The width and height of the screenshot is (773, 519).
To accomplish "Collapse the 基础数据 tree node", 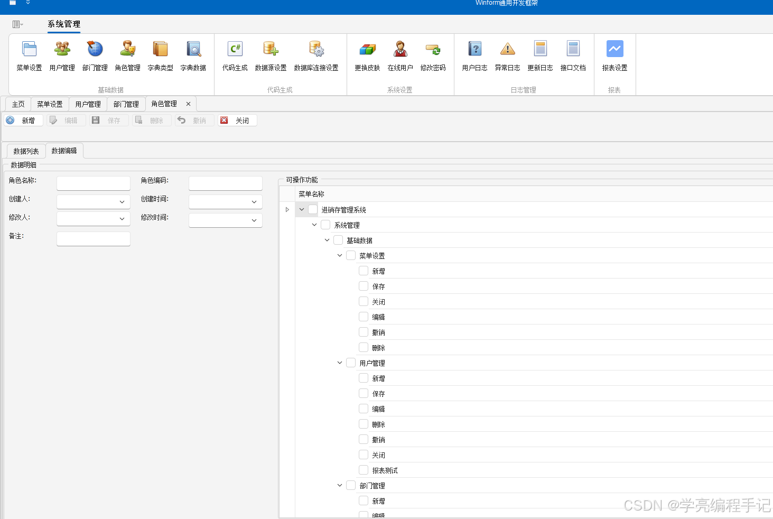I will pos(327,240).
